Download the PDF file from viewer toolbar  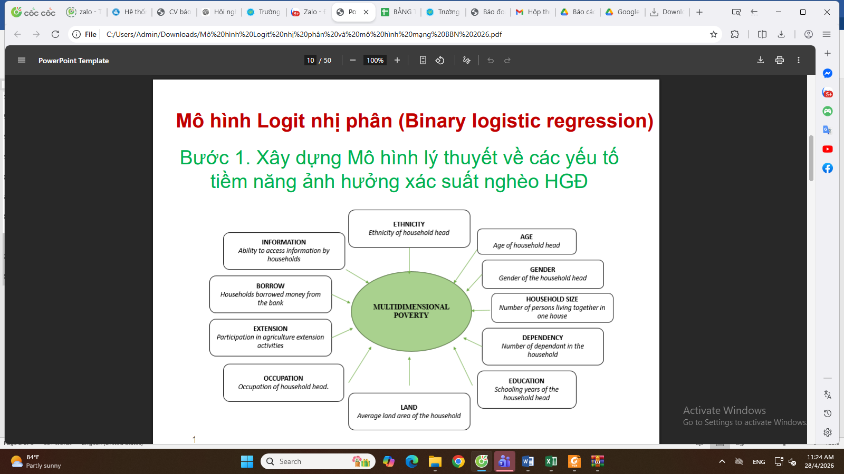pos(761,61)
